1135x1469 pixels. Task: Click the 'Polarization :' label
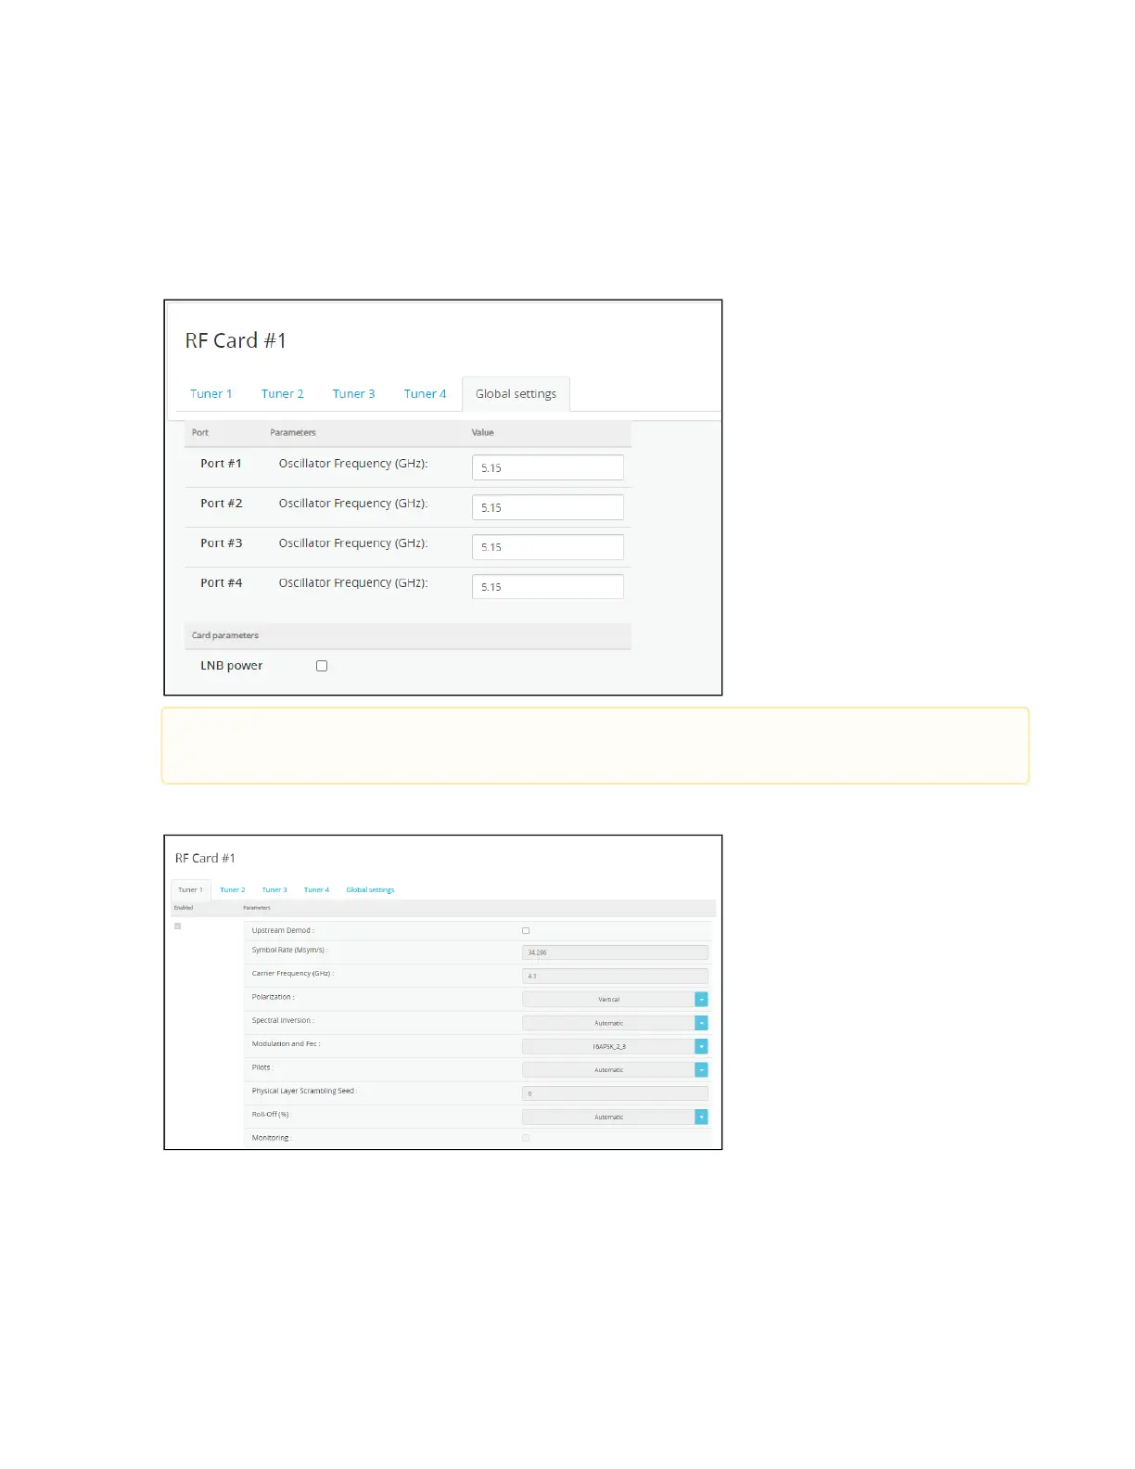coord(274,997)
